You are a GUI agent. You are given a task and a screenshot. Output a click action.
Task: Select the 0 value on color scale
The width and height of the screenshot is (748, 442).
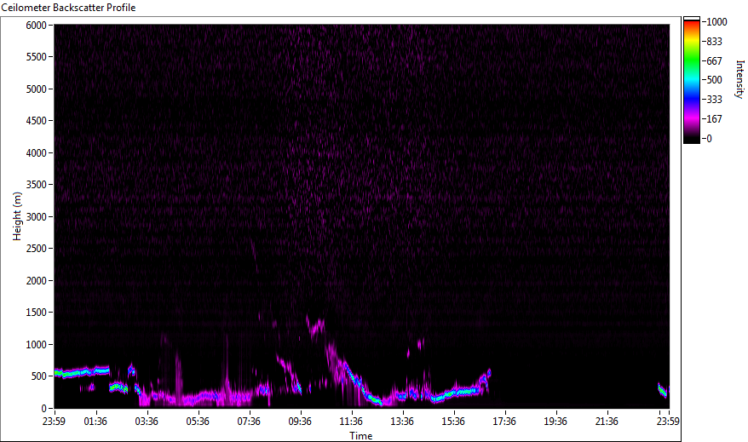[709, 139]
